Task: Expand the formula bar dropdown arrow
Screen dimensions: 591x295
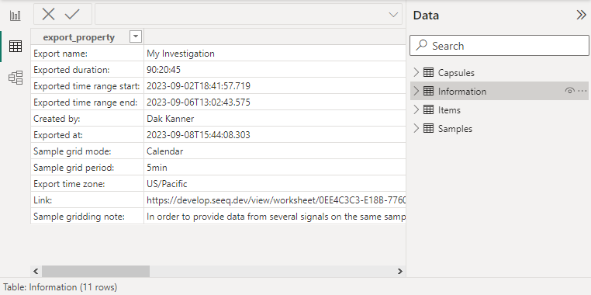Action: pos(393,15)
